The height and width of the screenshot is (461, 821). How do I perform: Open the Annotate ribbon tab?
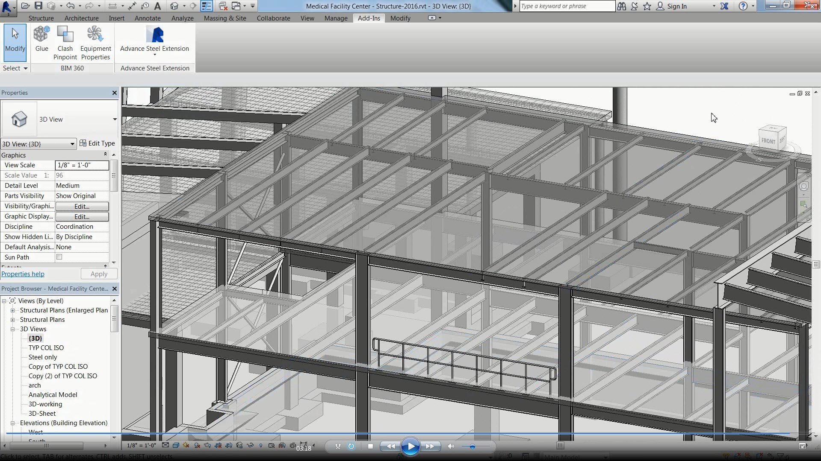point(148,18)
